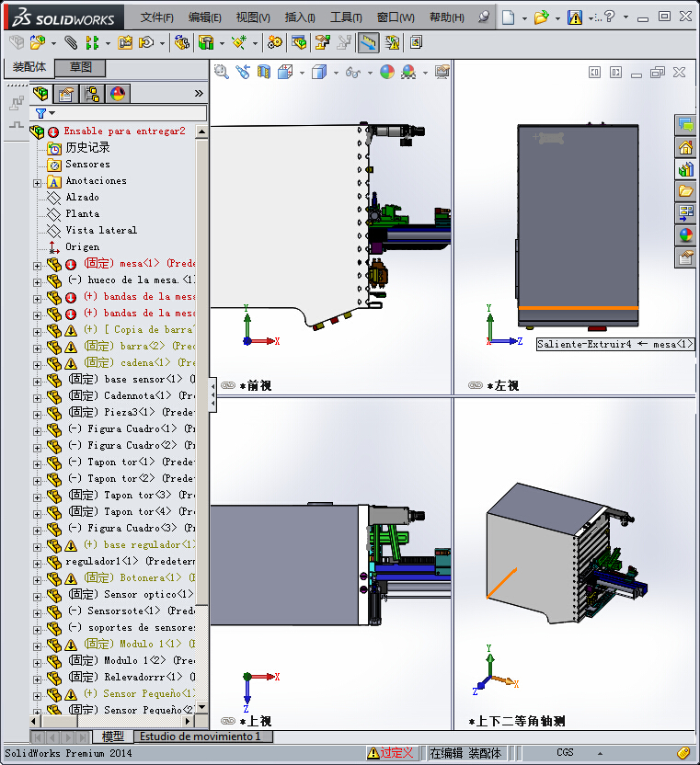
Task: Open the PropertyManager tab icon
Action: pos(66,93)
